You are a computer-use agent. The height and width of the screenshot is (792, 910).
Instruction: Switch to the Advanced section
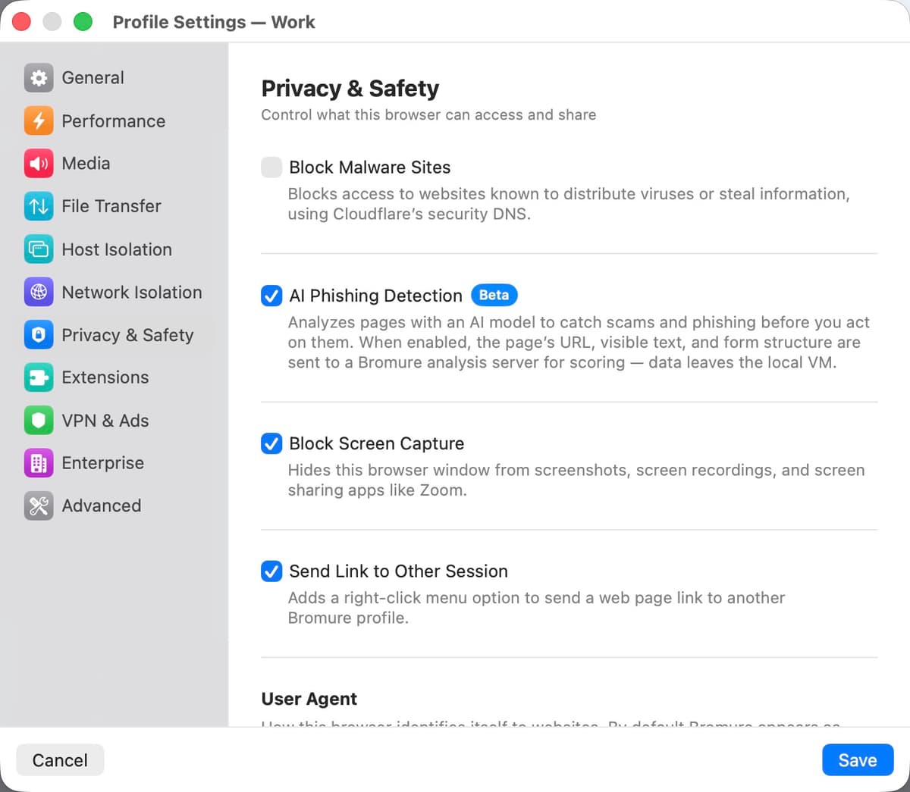114,506
